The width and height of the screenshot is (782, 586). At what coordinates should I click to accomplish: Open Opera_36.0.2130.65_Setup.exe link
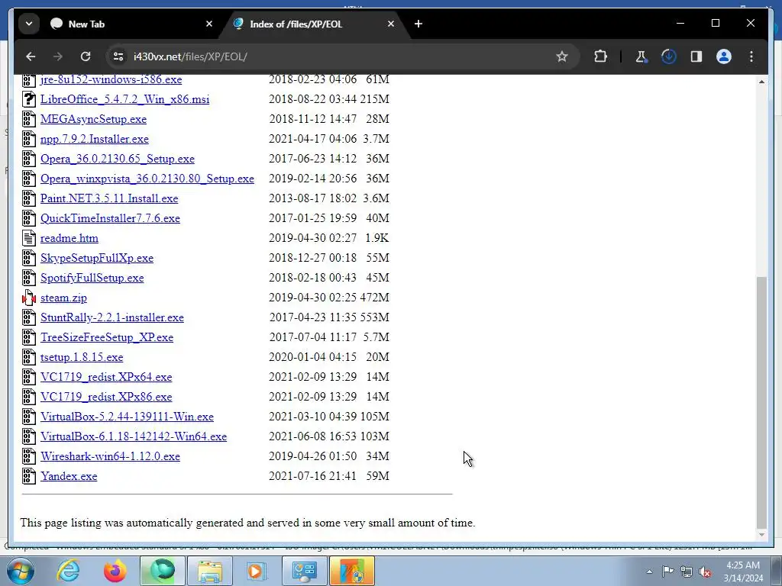click(x=117, y=159)
